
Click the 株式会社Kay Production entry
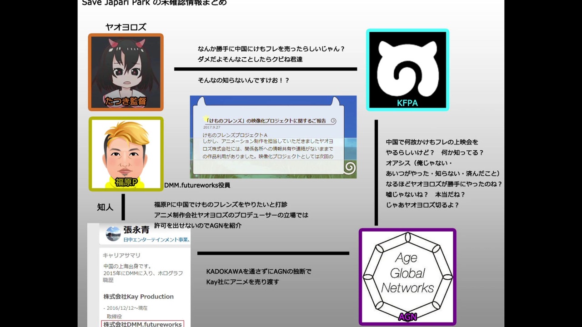(138, 297)
